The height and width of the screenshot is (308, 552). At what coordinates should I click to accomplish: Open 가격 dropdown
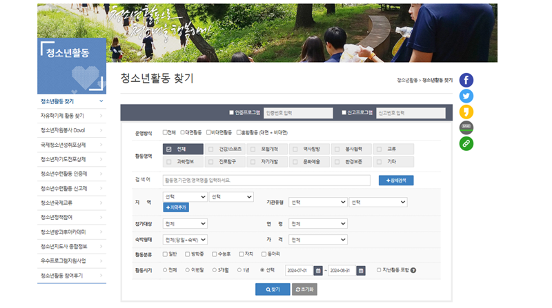tap(318, 240)
